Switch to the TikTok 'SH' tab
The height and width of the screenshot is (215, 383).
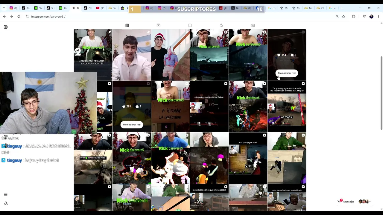(x=50, y=8)
